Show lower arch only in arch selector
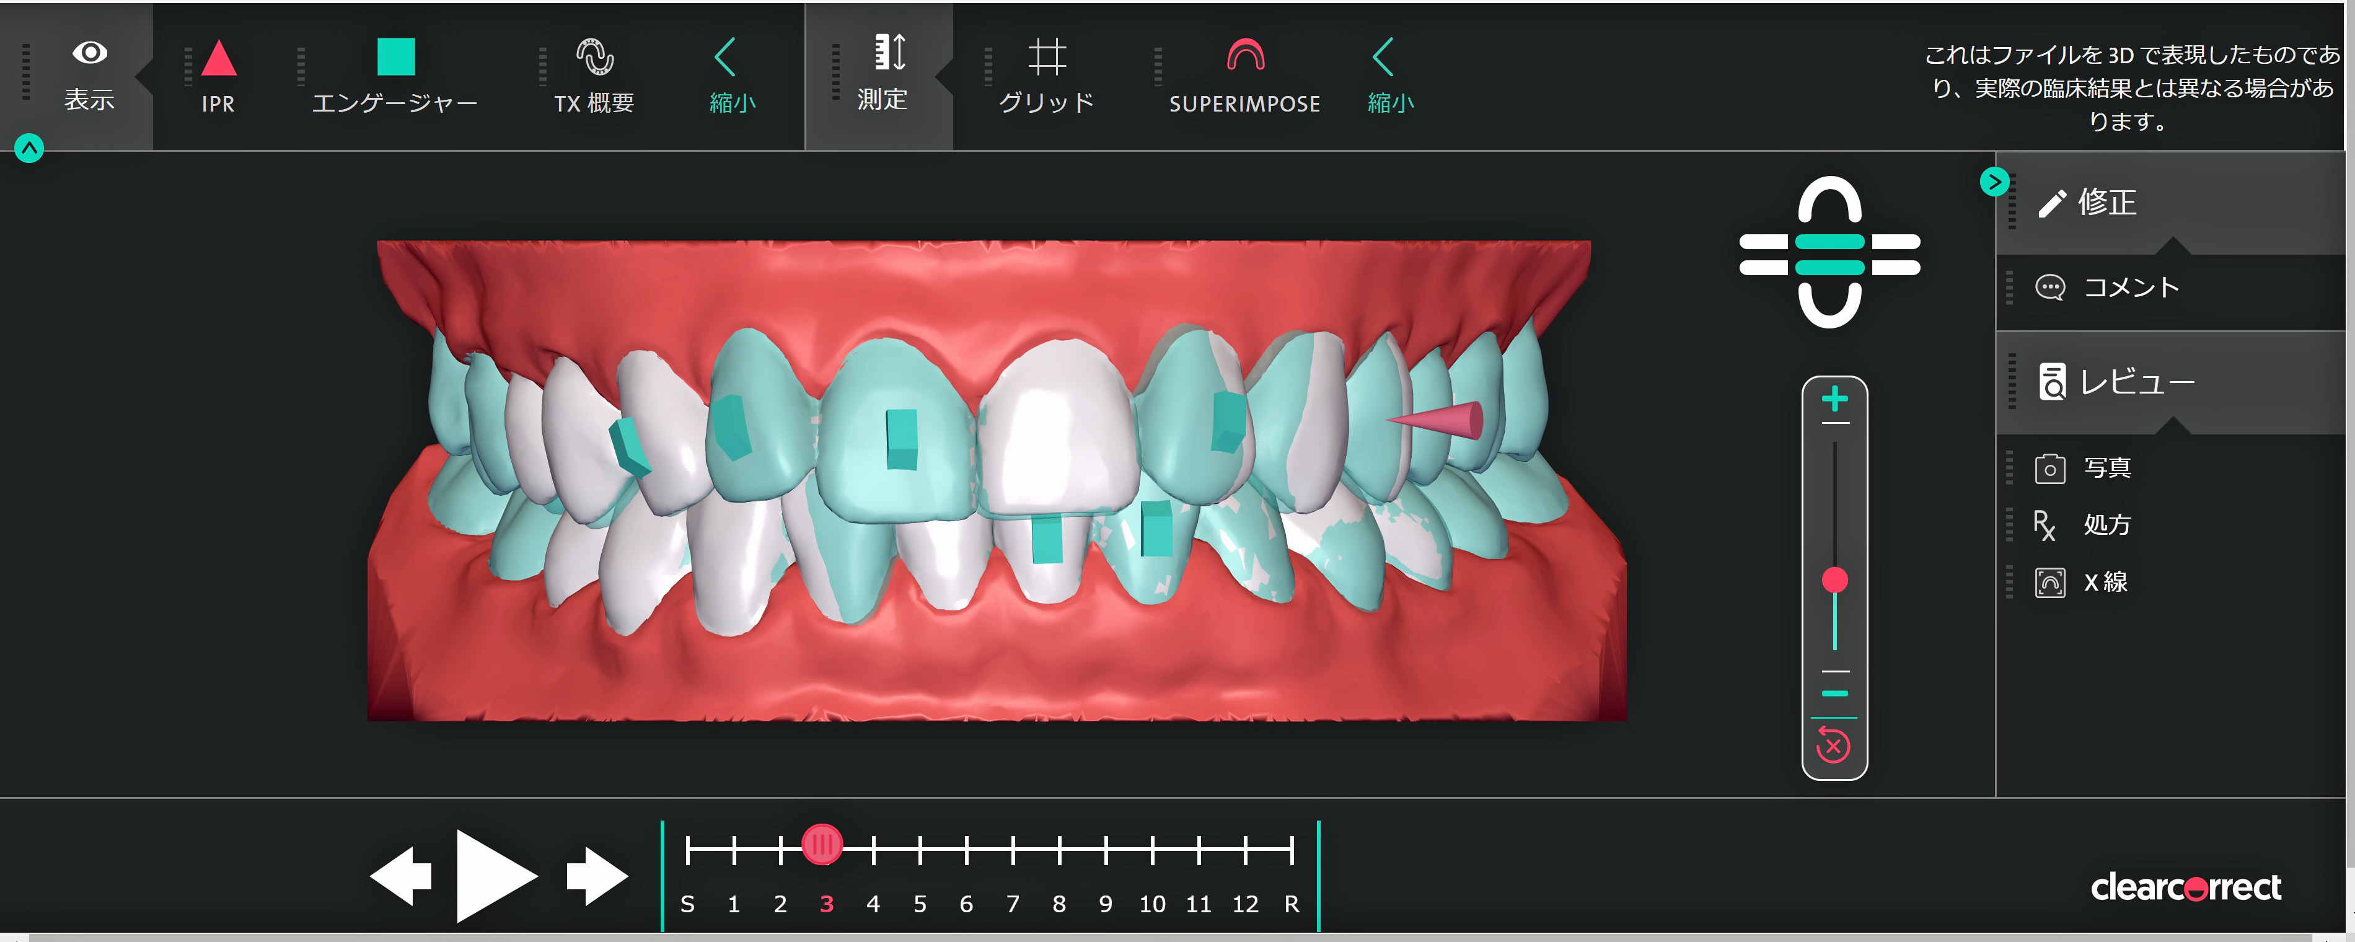The width and height of the screenshot is (2355, 942). [x=1829, y=306]
